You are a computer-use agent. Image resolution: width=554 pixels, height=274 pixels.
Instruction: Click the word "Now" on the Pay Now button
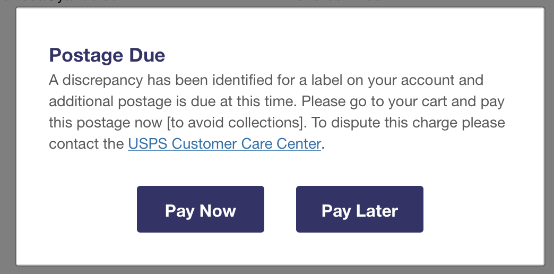[x=218, y=211]
